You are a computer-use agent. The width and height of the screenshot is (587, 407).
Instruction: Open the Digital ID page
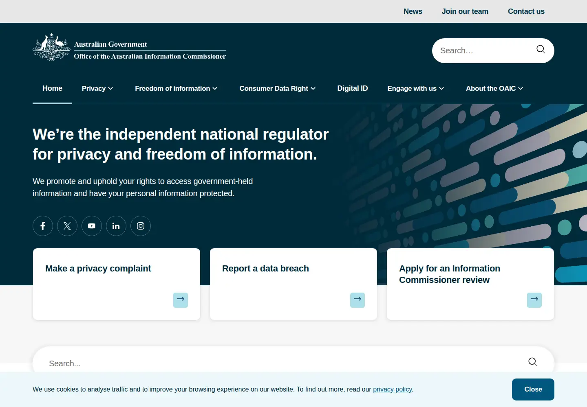pos(353,88)
